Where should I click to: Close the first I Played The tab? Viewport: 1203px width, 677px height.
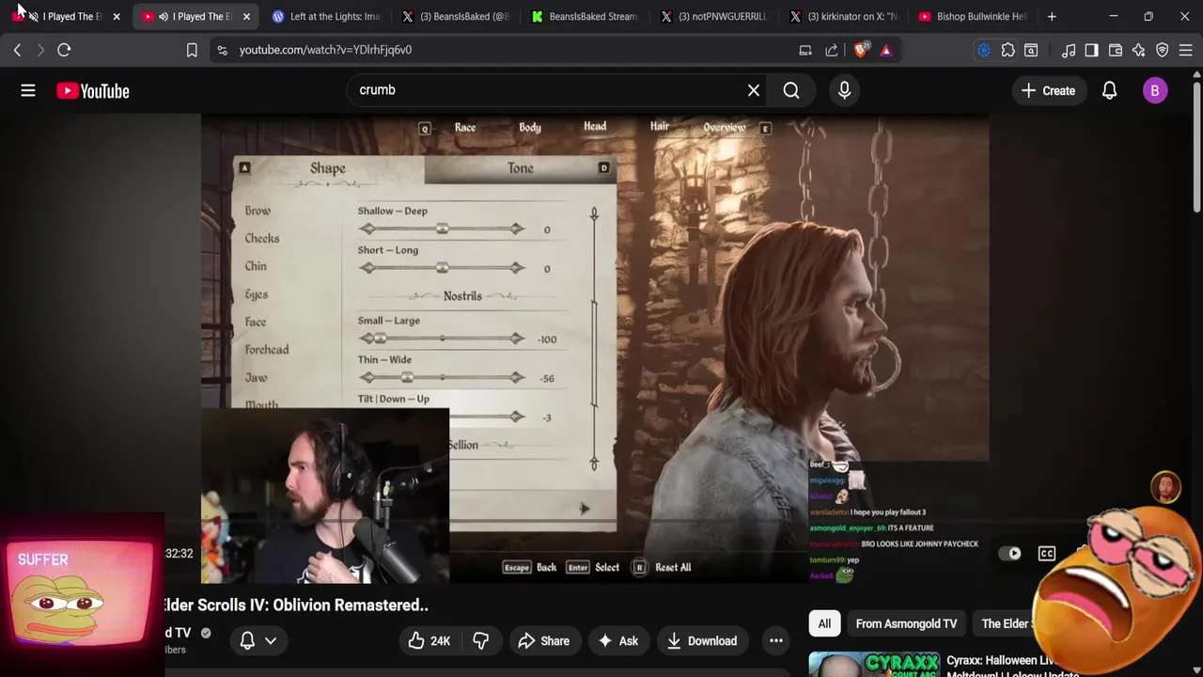click(117, 17)
